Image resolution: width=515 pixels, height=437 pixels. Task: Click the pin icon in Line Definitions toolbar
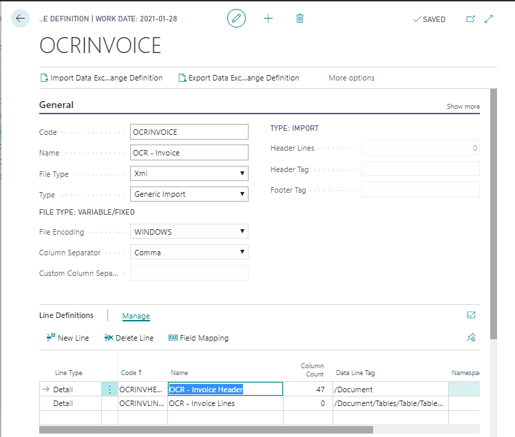point(471,337)
